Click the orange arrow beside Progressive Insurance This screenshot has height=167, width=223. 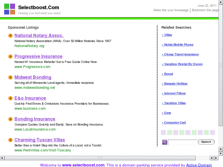coord(10,56)
